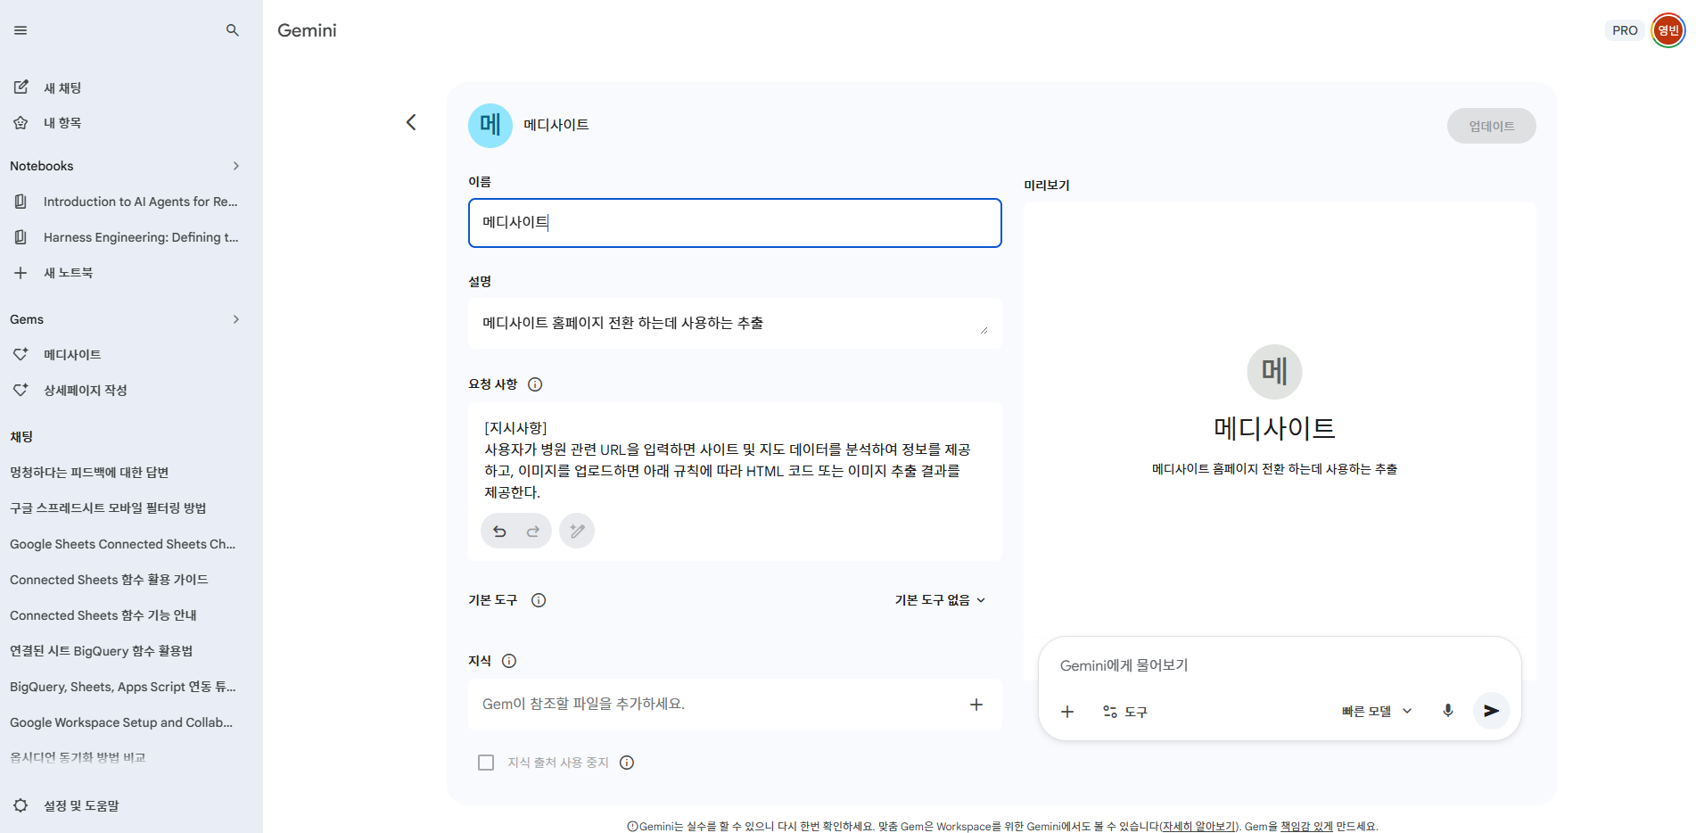This screenshot has height=833, width=1696.
Task: Go back with the left arrow
Action: tap(411, 122)
